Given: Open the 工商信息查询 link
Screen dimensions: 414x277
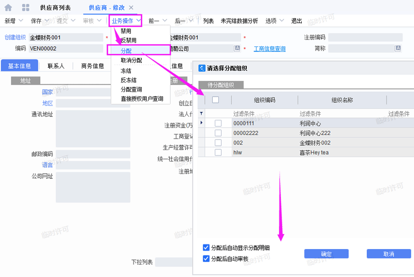Looking at the screenshot, I should coord(269,49).
